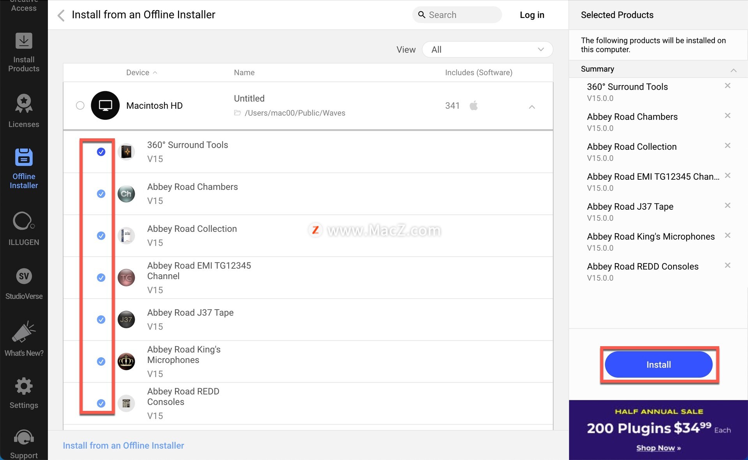Uncheck Abbey Road King's Microphones checkbox

pos(101,361)
